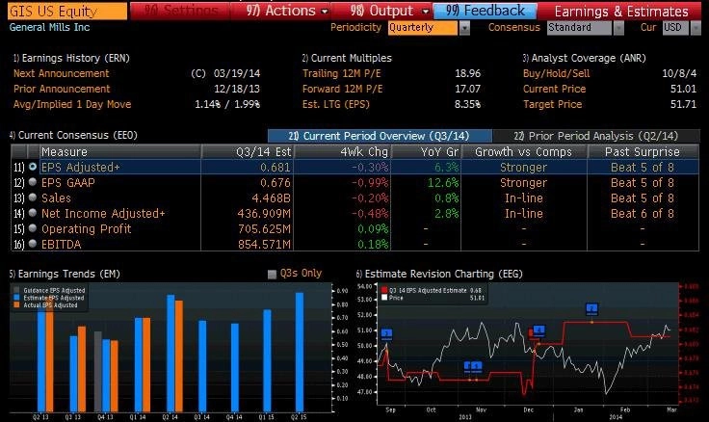This screenshot has height=422, width=709.
Task: Open the Consensus Standard dropdown
Action: [x=585, y=28]
